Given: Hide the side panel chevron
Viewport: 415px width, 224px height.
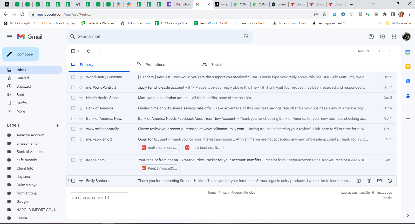Looking at the screenshot, I should coord(408,216).
